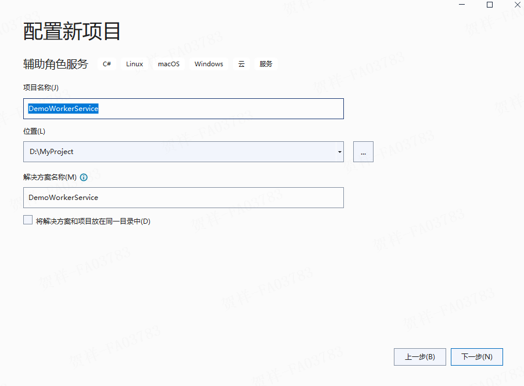Select the Linux platform tag
The height and width of the screenshot is (386, 524).
point(134,64)
